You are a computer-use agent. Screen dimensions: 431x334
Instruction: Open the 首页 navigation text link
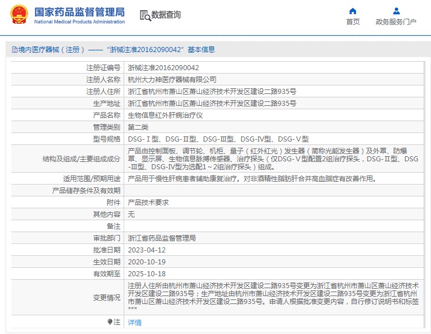click(353, 22)
